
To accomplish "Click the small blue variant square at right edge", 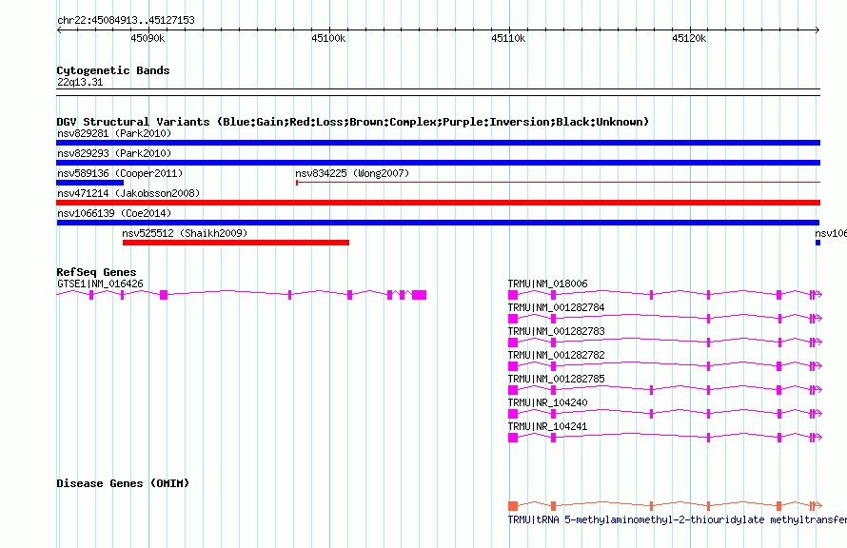I will tap(817, 243).
